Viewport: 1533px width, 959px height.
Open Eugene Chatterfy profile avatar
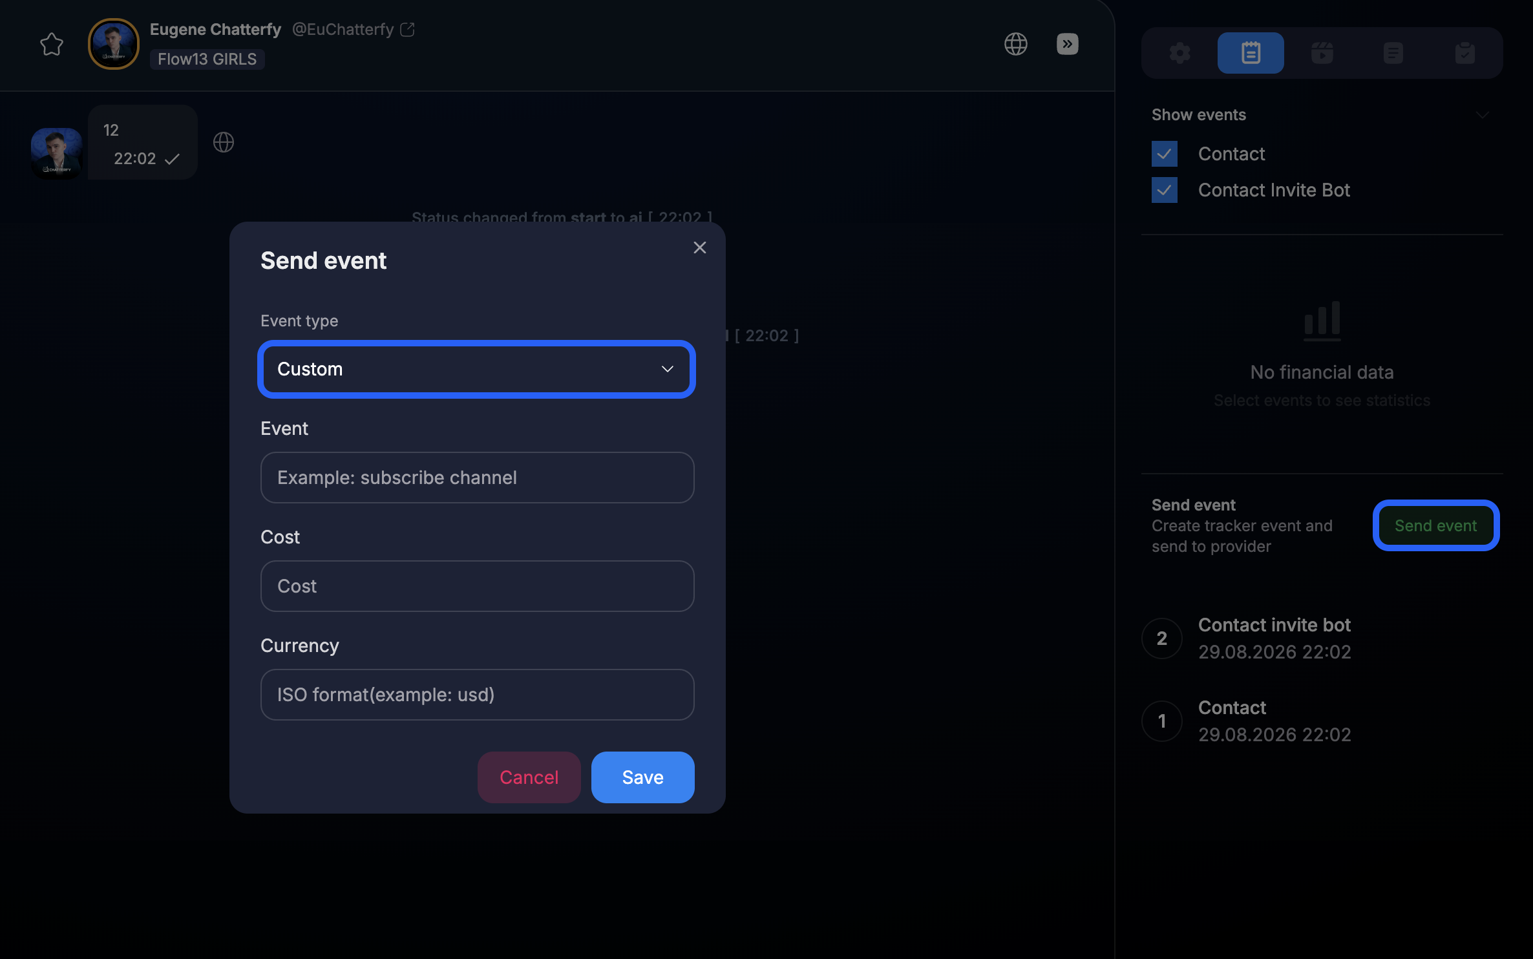tap(114, 44)
